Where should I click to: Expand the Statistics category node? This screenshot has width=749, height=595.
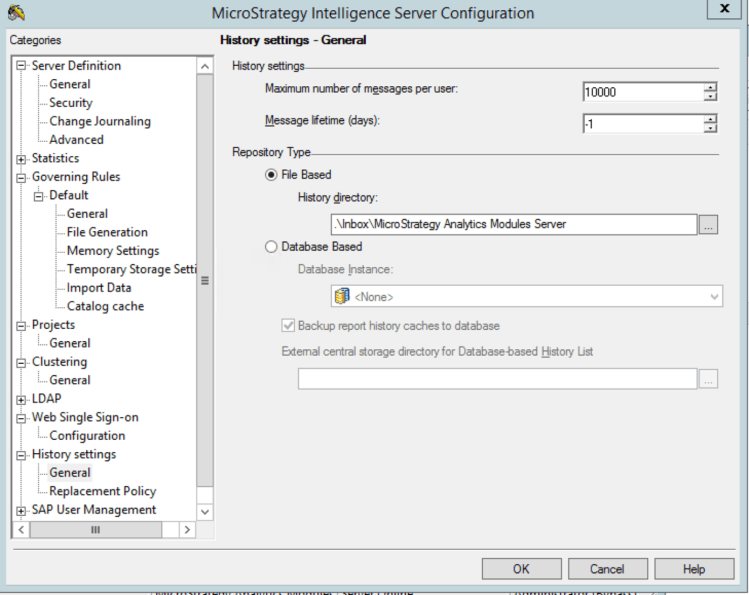tap(21, 159)
